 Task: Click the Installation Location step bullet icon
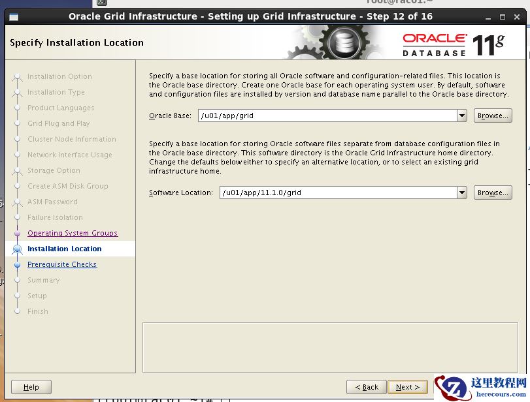[17, 249]
